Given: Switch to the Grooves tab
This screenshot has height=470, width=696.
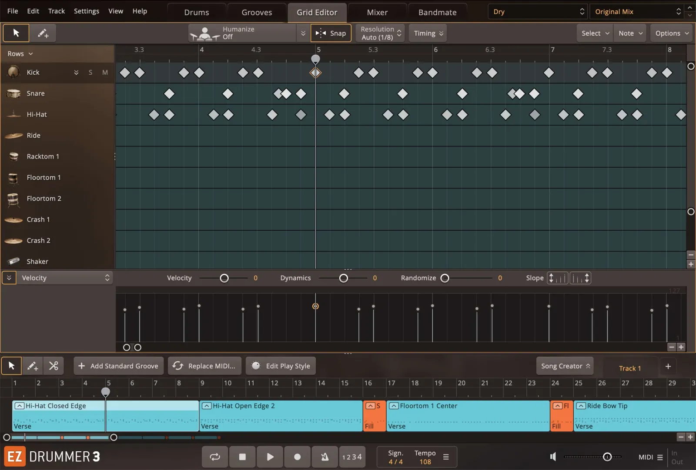Looking at the screenshot, I should click(x=257, y=12).
